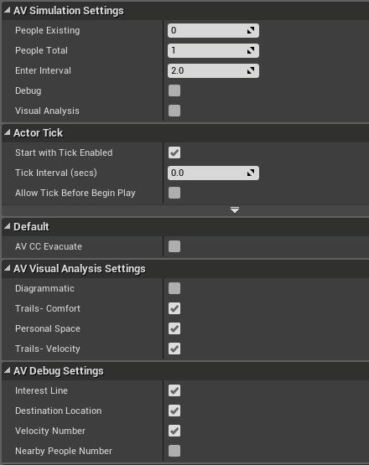Uncheck Start with Tick Enabled
Image resolution: width=369 pixels, height=465 pixels.
pyautogui.click(x=174, y=152)
